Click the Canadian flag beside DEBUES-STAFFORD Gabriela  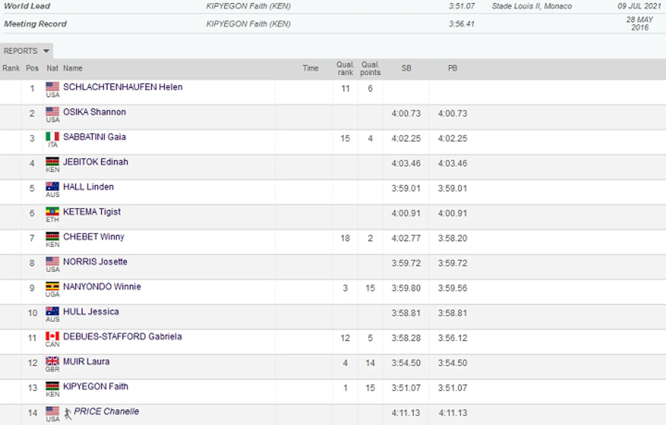click(52, 336)
